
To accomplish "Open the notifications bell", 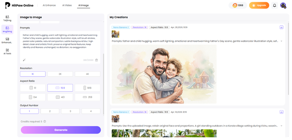I will (275, 5).
